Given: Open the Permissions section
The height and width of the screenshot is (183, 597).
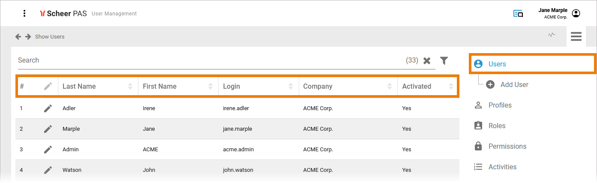Looking at the screenshot, I should [x=507, y=146].
